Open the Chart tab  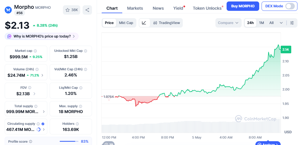112,8
